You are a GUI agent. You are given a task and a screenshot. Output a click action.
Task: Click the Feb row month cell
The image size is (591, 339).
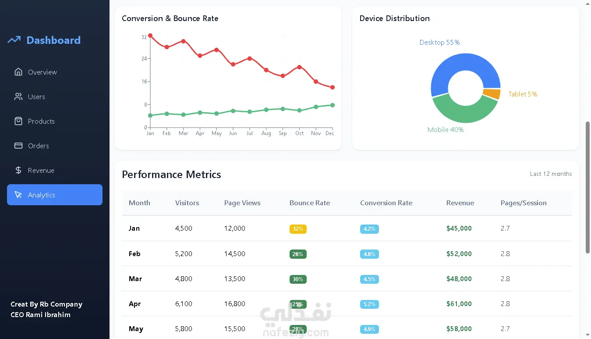134,254
